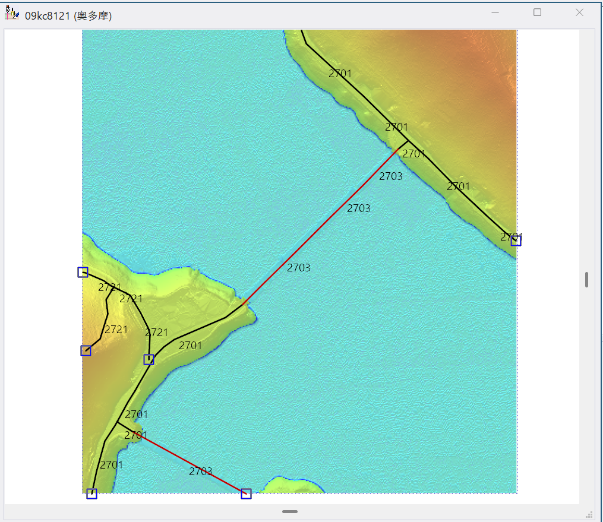Minimize the 09kc8121 window
This screenshot has height=522, width=603.
495,12
